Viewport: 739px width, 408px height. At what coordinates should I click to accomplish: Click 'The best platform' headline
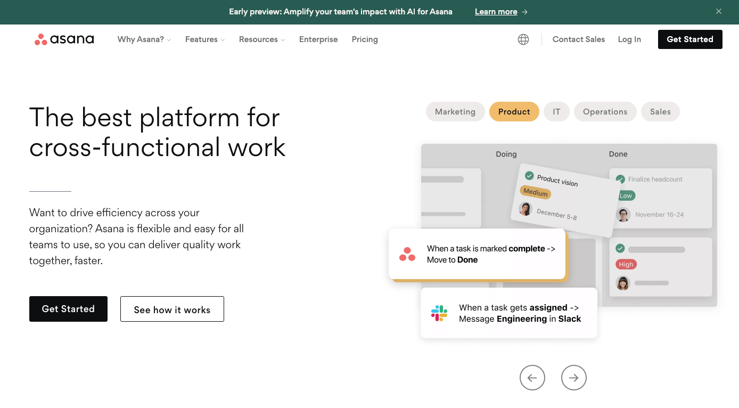(158, 132)
